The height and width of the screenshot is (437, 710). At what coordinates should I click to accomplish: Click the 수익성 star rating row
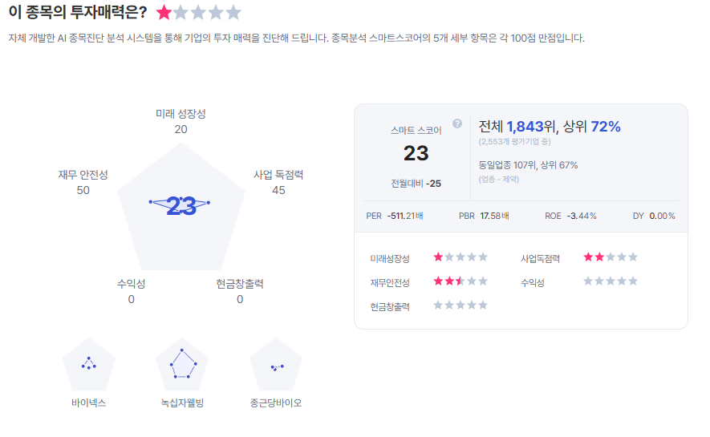(611, 281)
